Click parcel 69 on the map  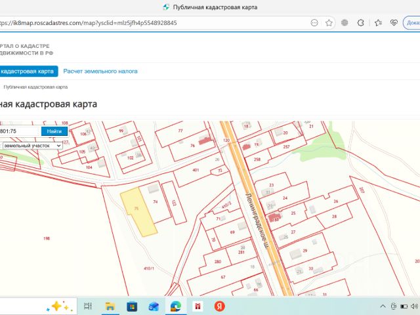(x=232, y=232)
